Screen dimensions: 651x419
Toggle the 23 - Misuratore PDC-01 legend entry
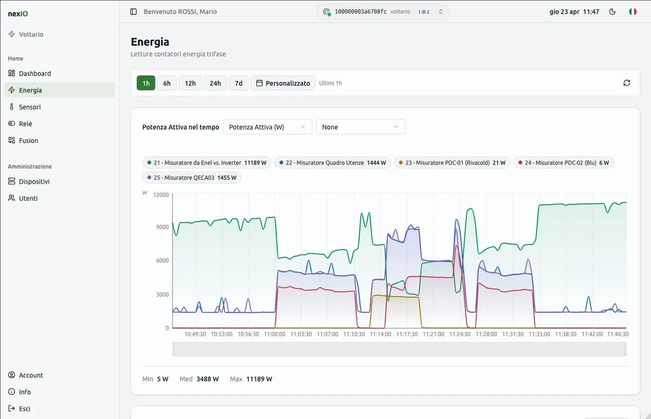452,162
